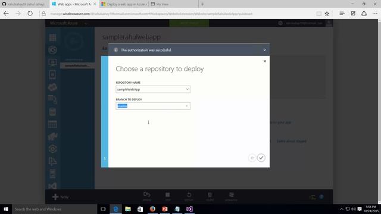This screenshot has height=214, width=381.
Task: Open Visual Studio Online sidebar icon
Action: coord(52,186)
